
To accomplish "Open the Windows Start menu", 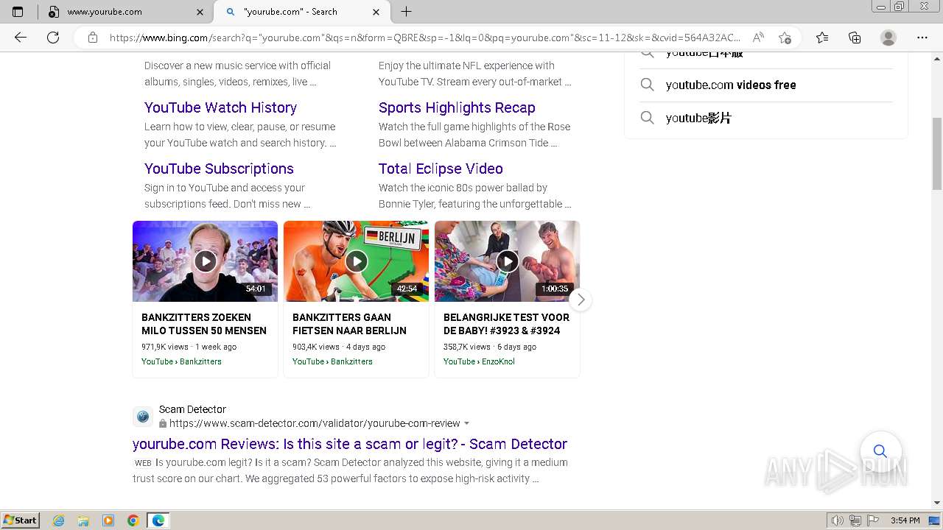I will (x=20, y=520).
